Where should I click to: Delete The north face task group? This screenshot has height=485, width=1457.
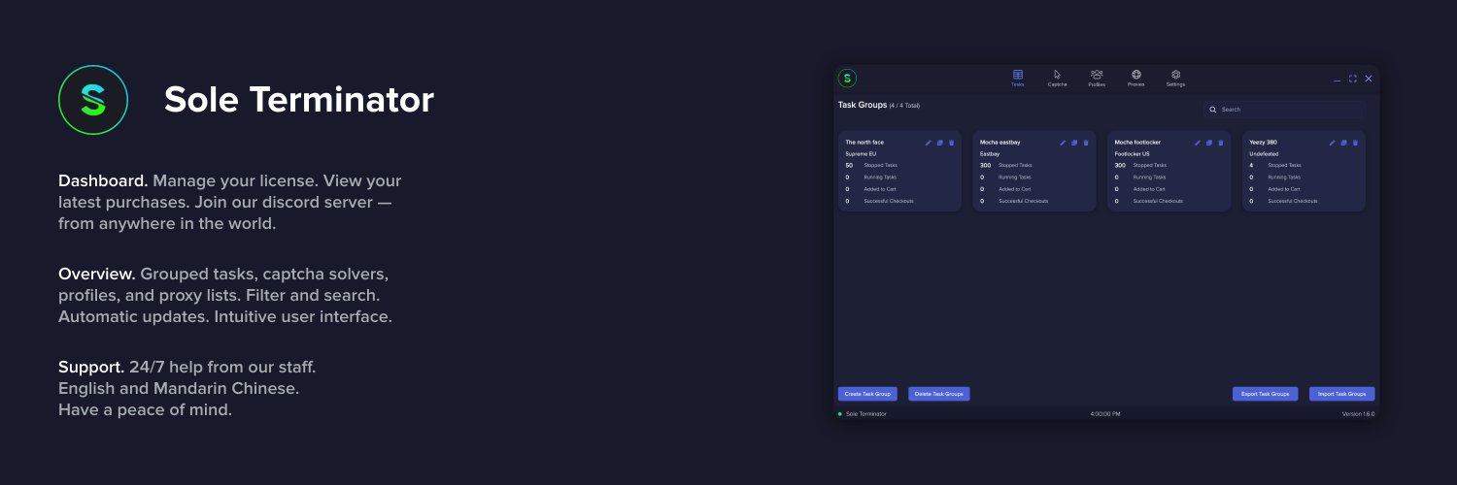[x=951, y=143]
